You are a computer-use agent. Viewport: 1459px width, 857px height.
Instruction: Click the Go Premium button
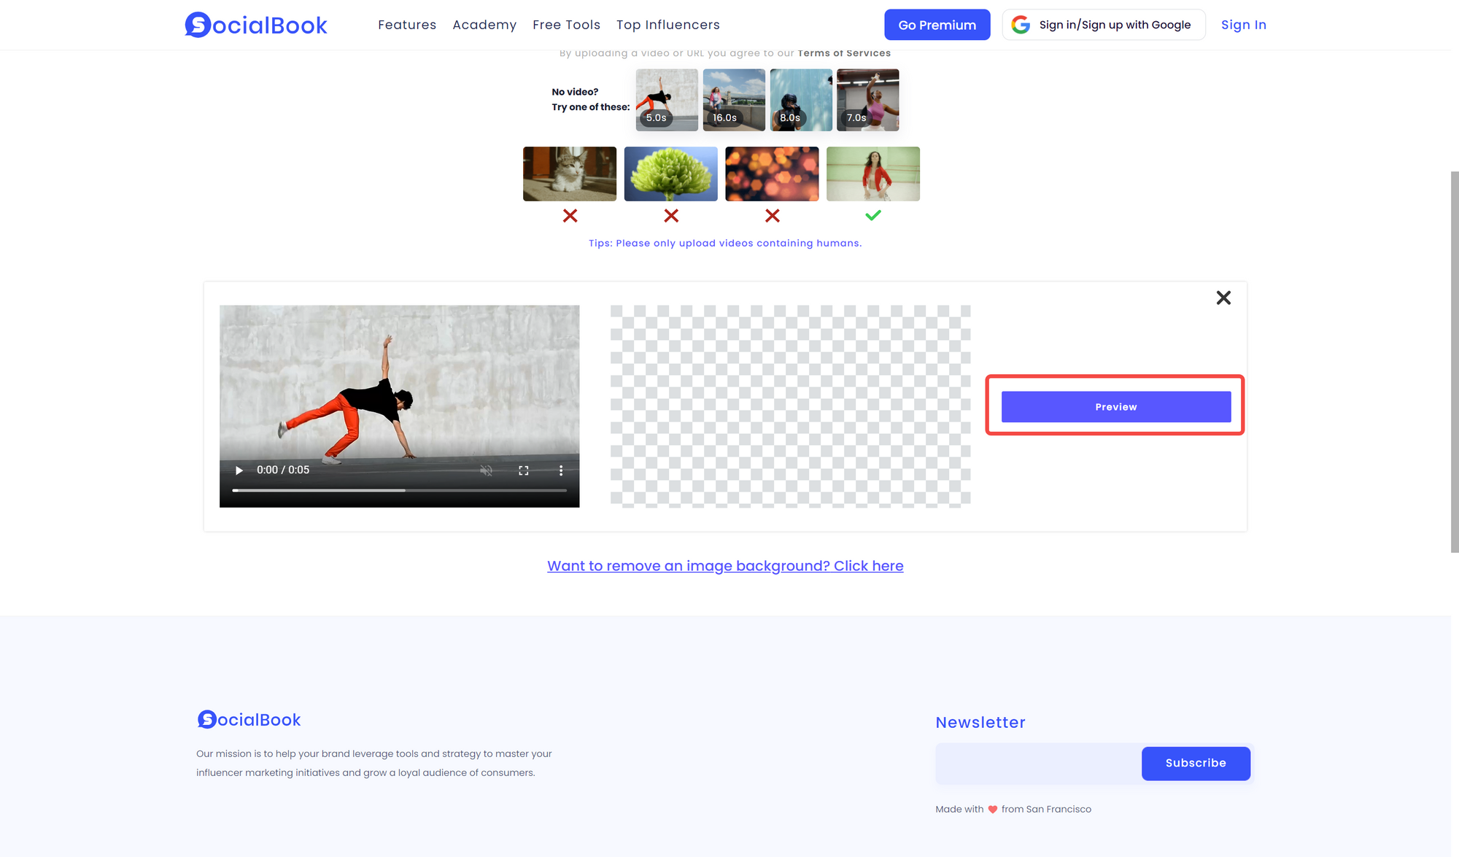937,25
